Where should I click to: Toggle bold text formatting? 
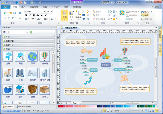(26, 15)
